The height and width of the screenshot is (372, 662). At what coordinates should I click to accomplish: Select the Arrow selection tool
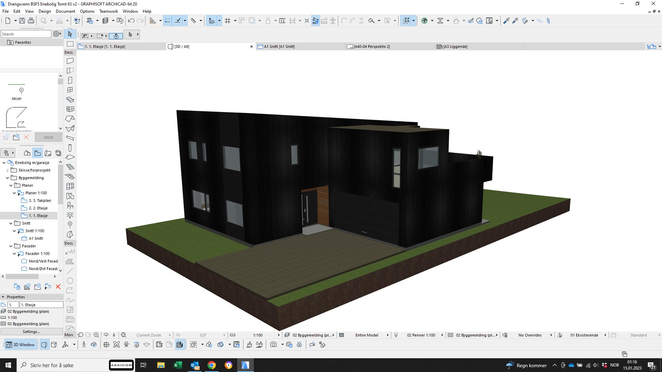click(70, 34)
